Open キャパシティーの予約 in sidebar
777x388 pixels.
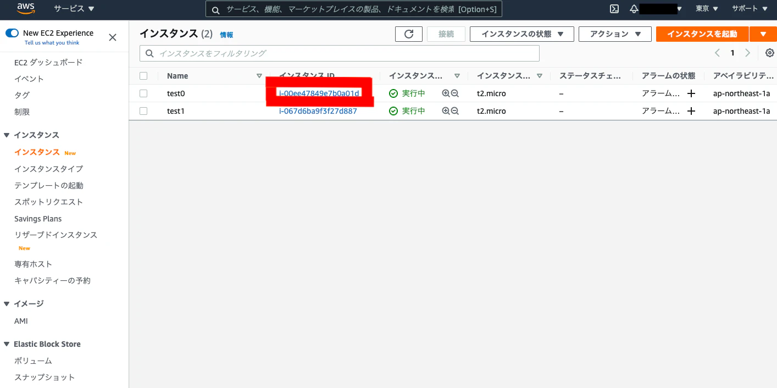52,281
